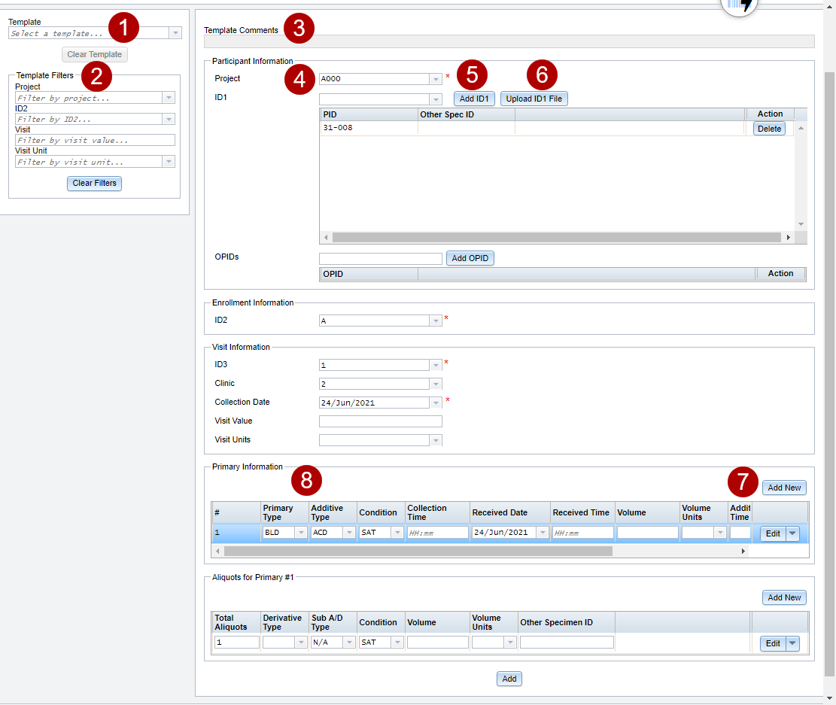Screen dimensions: 836x705
Task: Click the Other Specimen ID input
Action: pos(567,643)
